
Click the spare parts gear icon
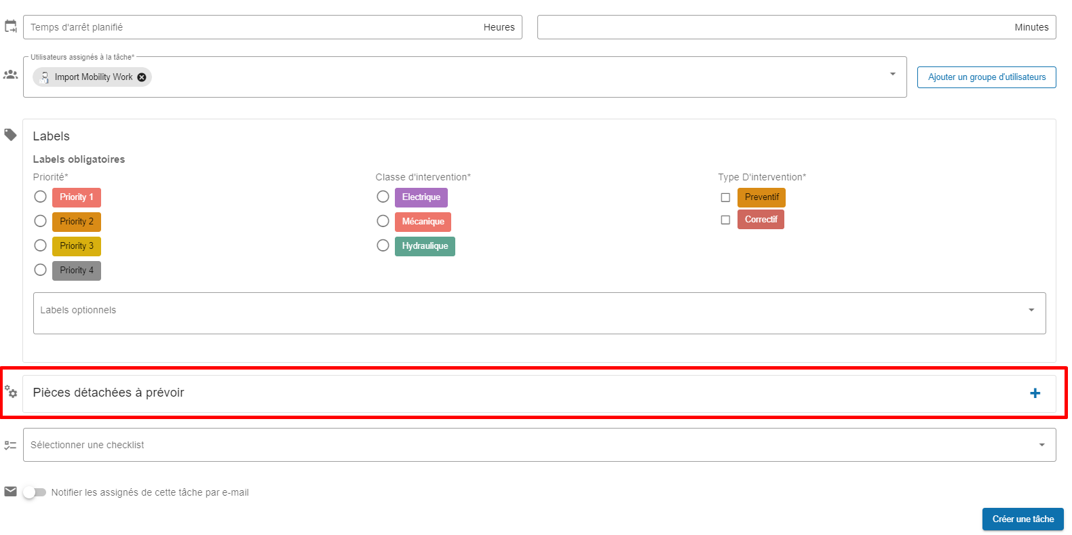[11, 392]
